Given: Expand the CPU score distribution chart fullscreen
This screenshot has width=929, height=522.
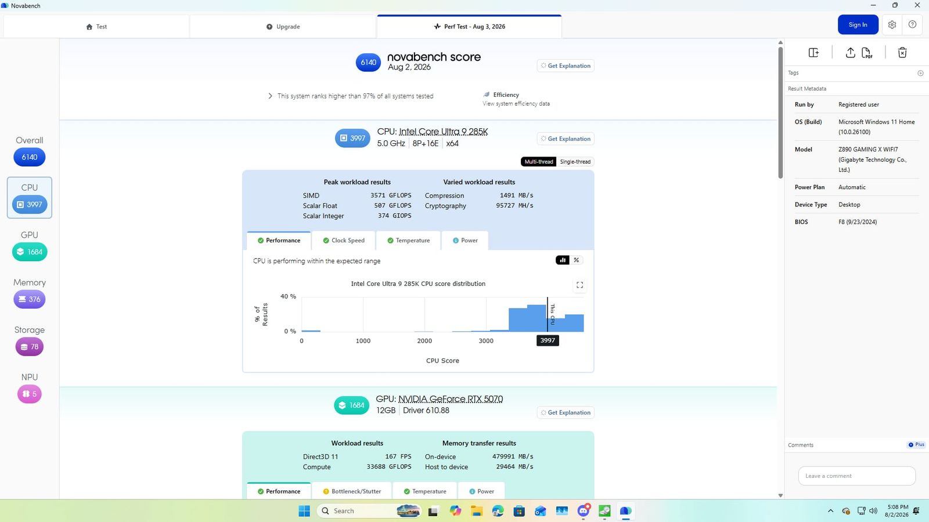Looking at the screenshot, I should [x=579, y=285].
